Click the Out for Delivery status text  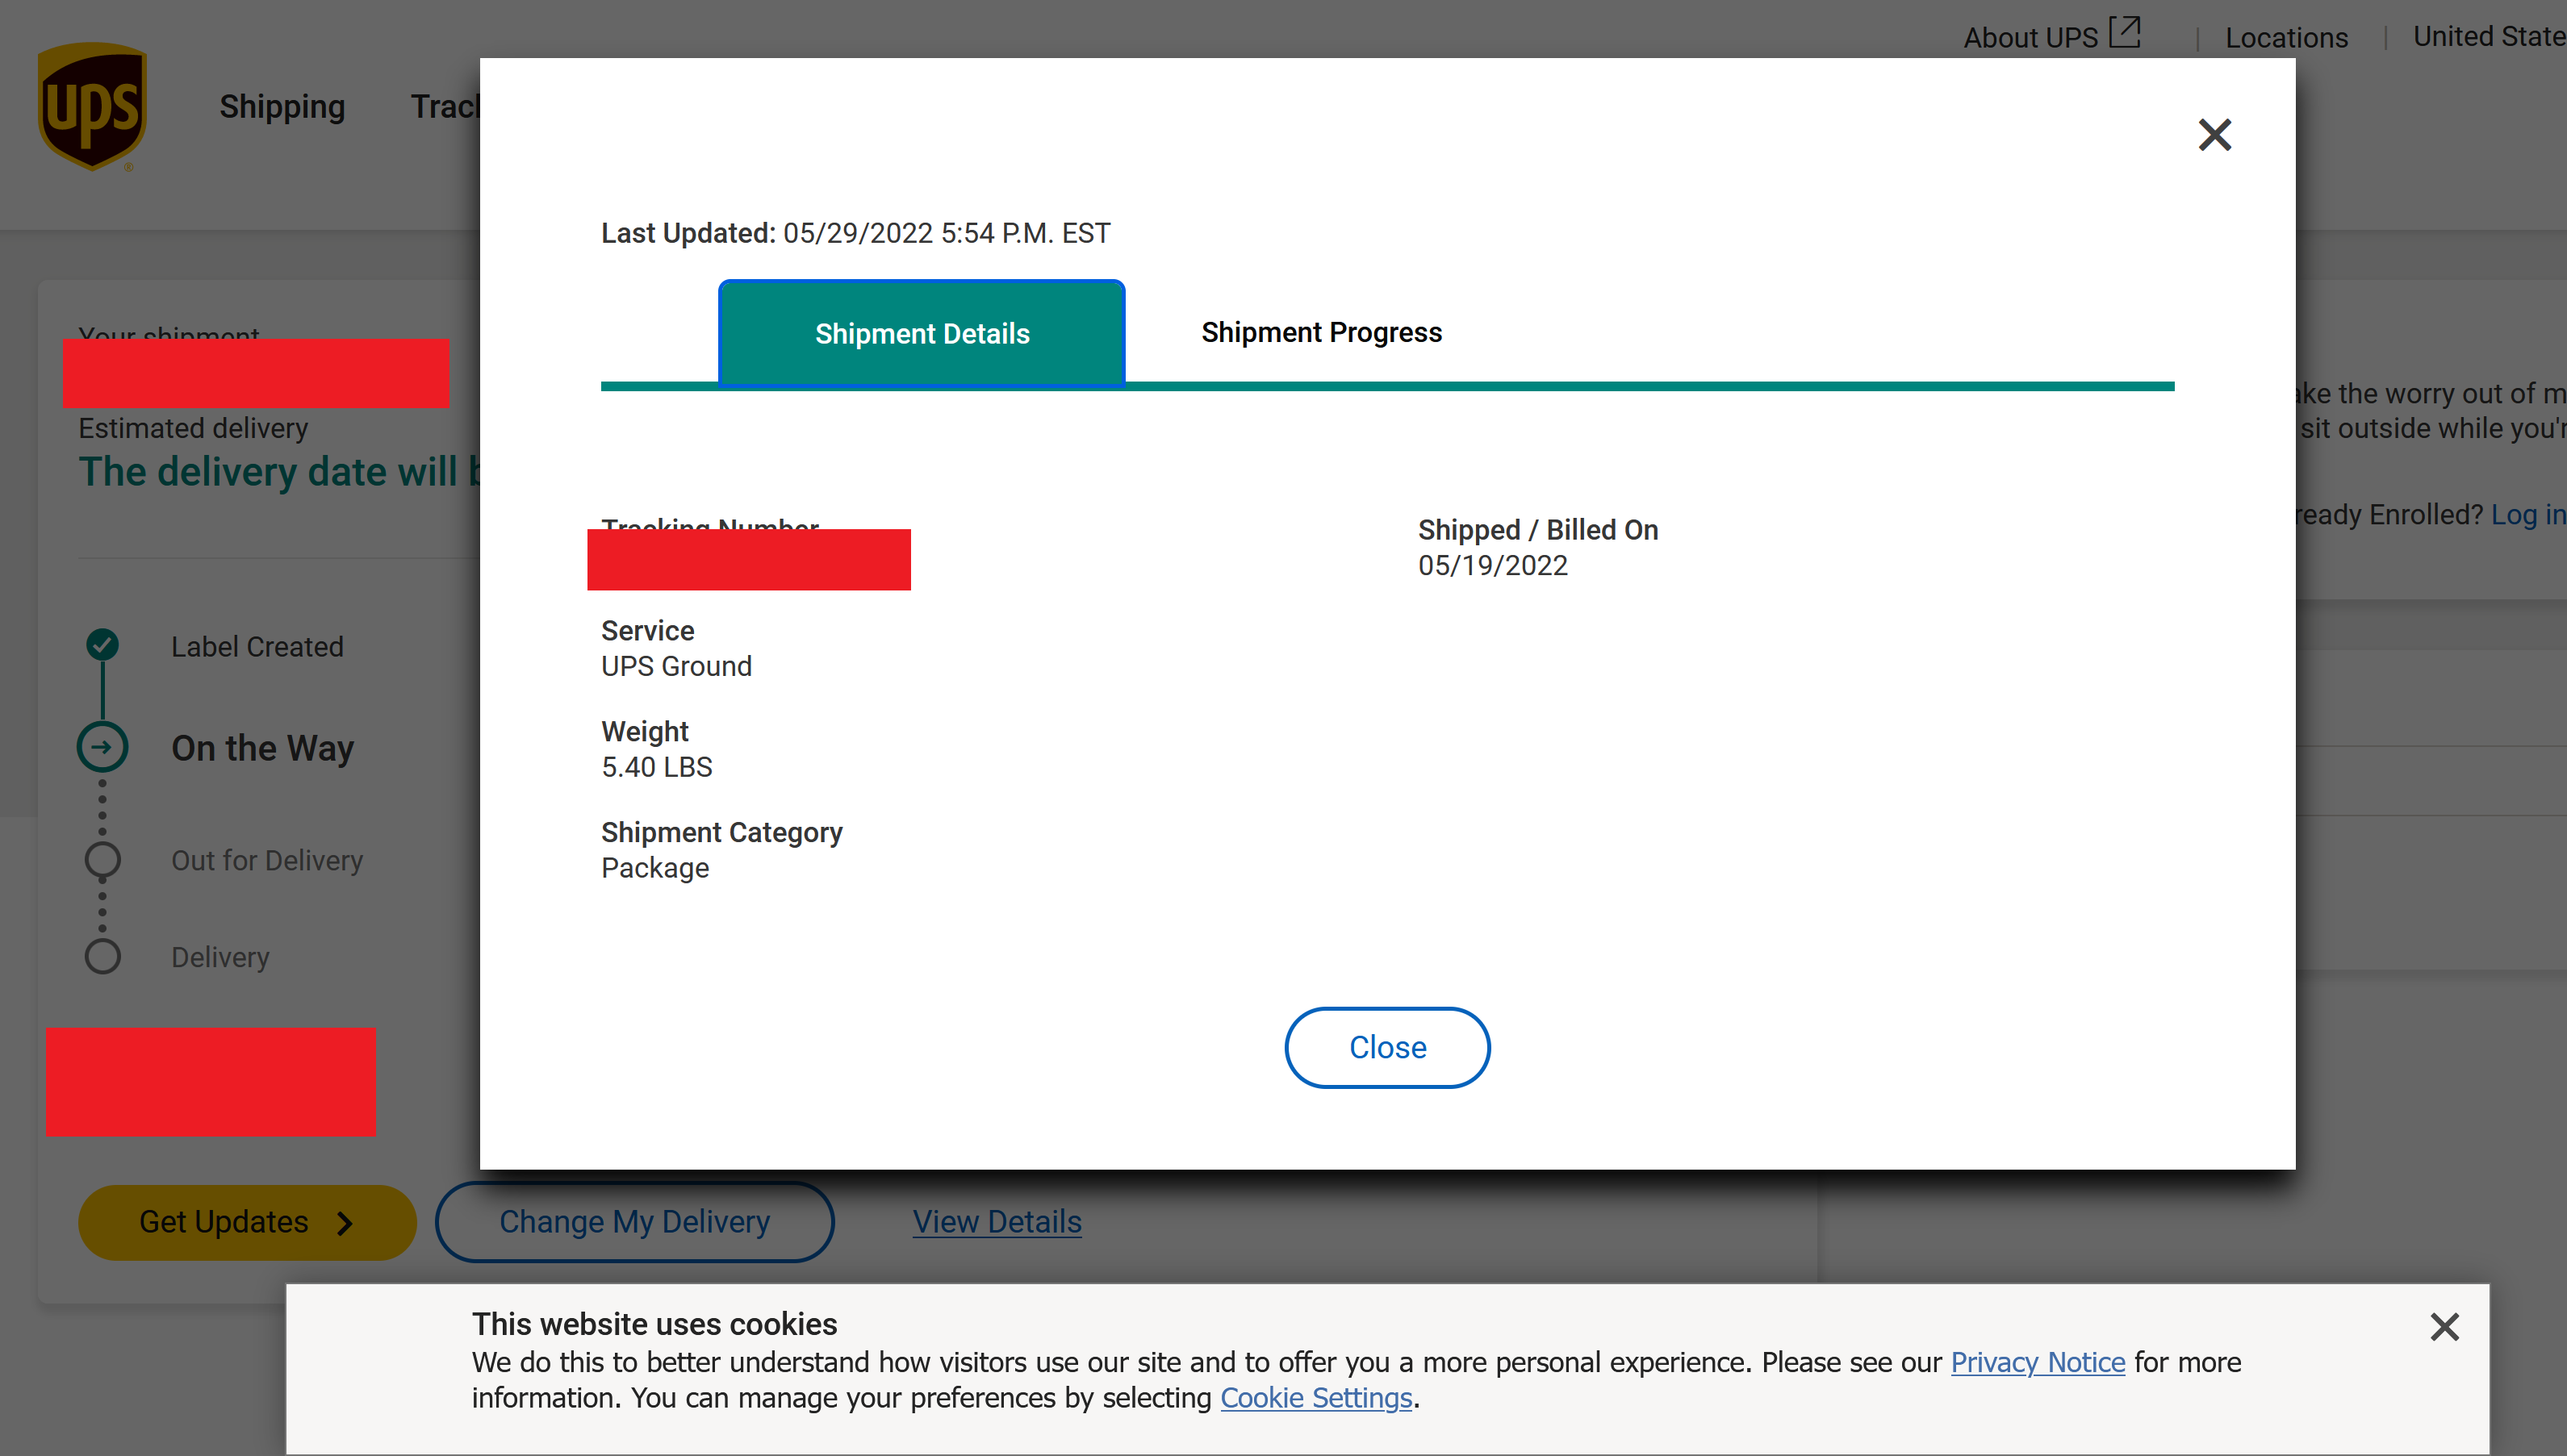pyautogui.click(x=267, y=860)
